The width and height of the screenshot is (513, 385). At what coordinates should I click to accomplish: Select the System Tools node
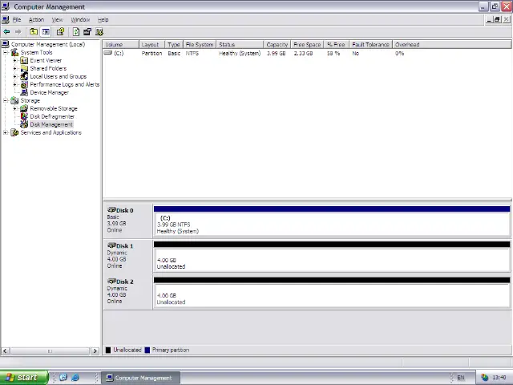tap(36, 52)
